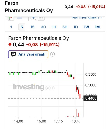Select the area chart type icon
110x129 pixels.
click(x=20, y=18)
